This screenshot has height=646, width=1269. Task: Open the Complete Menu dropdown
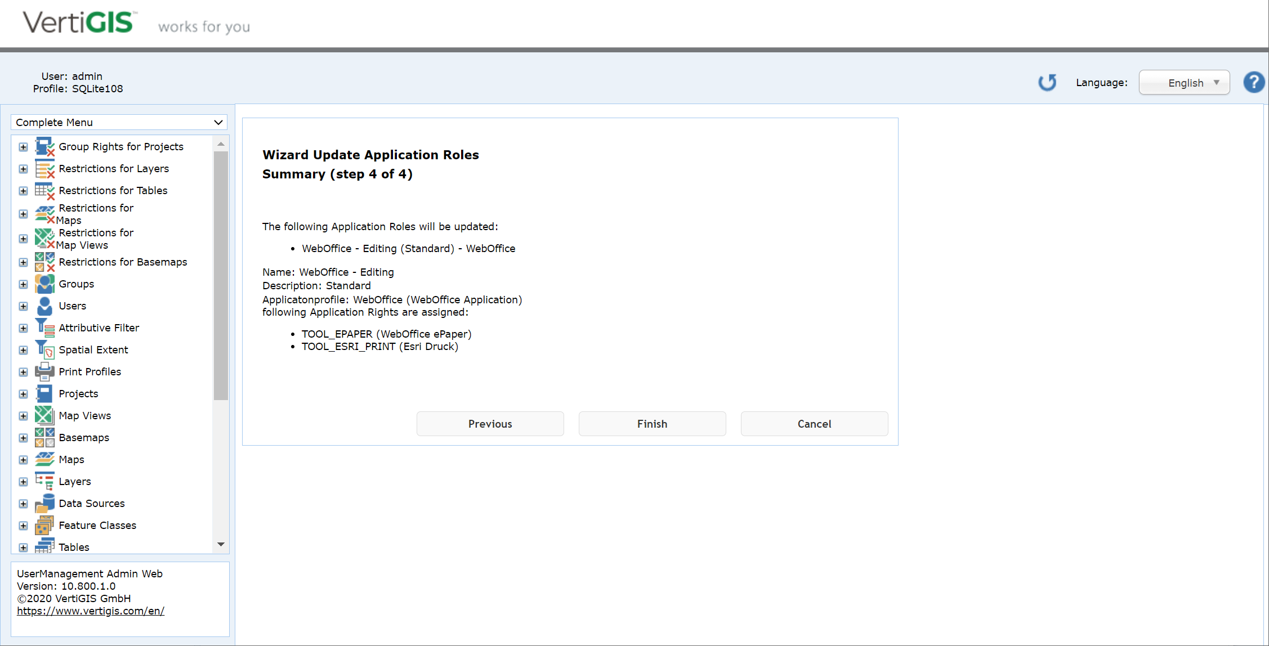click(x=118, y=122)
